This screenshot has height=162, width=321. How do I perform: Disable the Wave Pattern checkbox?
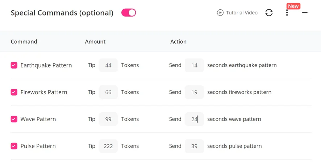click(x=14, y=119)
